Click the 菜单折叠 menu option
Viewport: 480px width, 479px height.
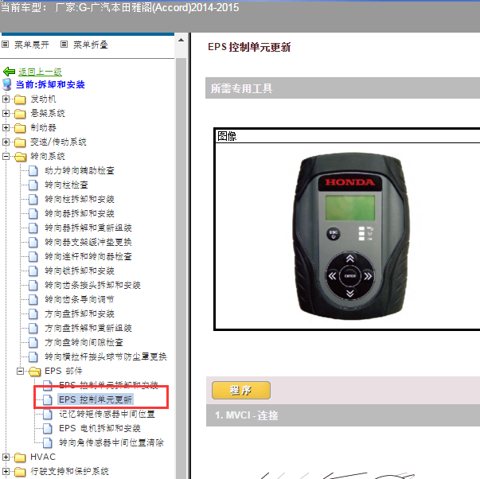(x=90, y=45)
